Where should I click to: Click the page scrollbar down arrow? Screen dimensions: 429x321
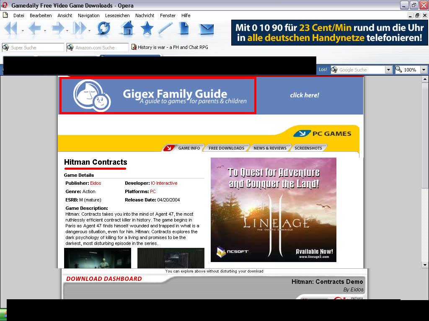tap(425, 265)
